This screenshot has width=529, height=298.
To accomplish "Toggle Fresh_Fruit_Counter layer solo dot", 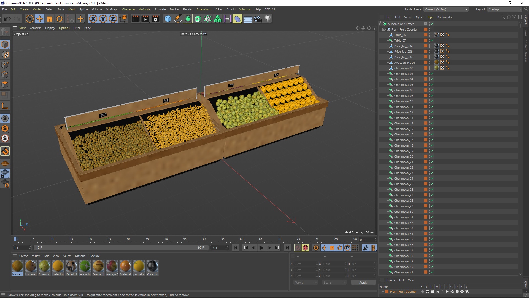I will (422, 292).
